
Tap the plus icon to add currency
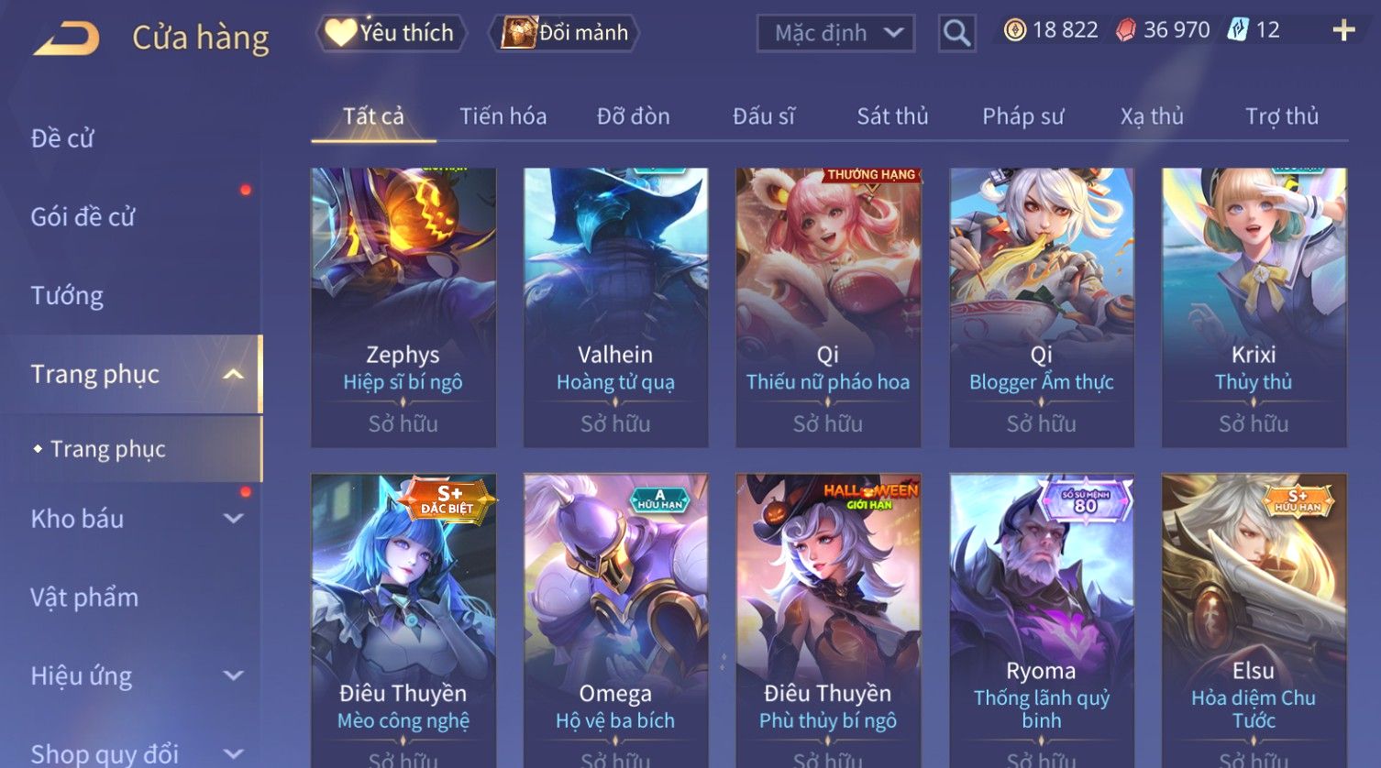pos(1343,30)
